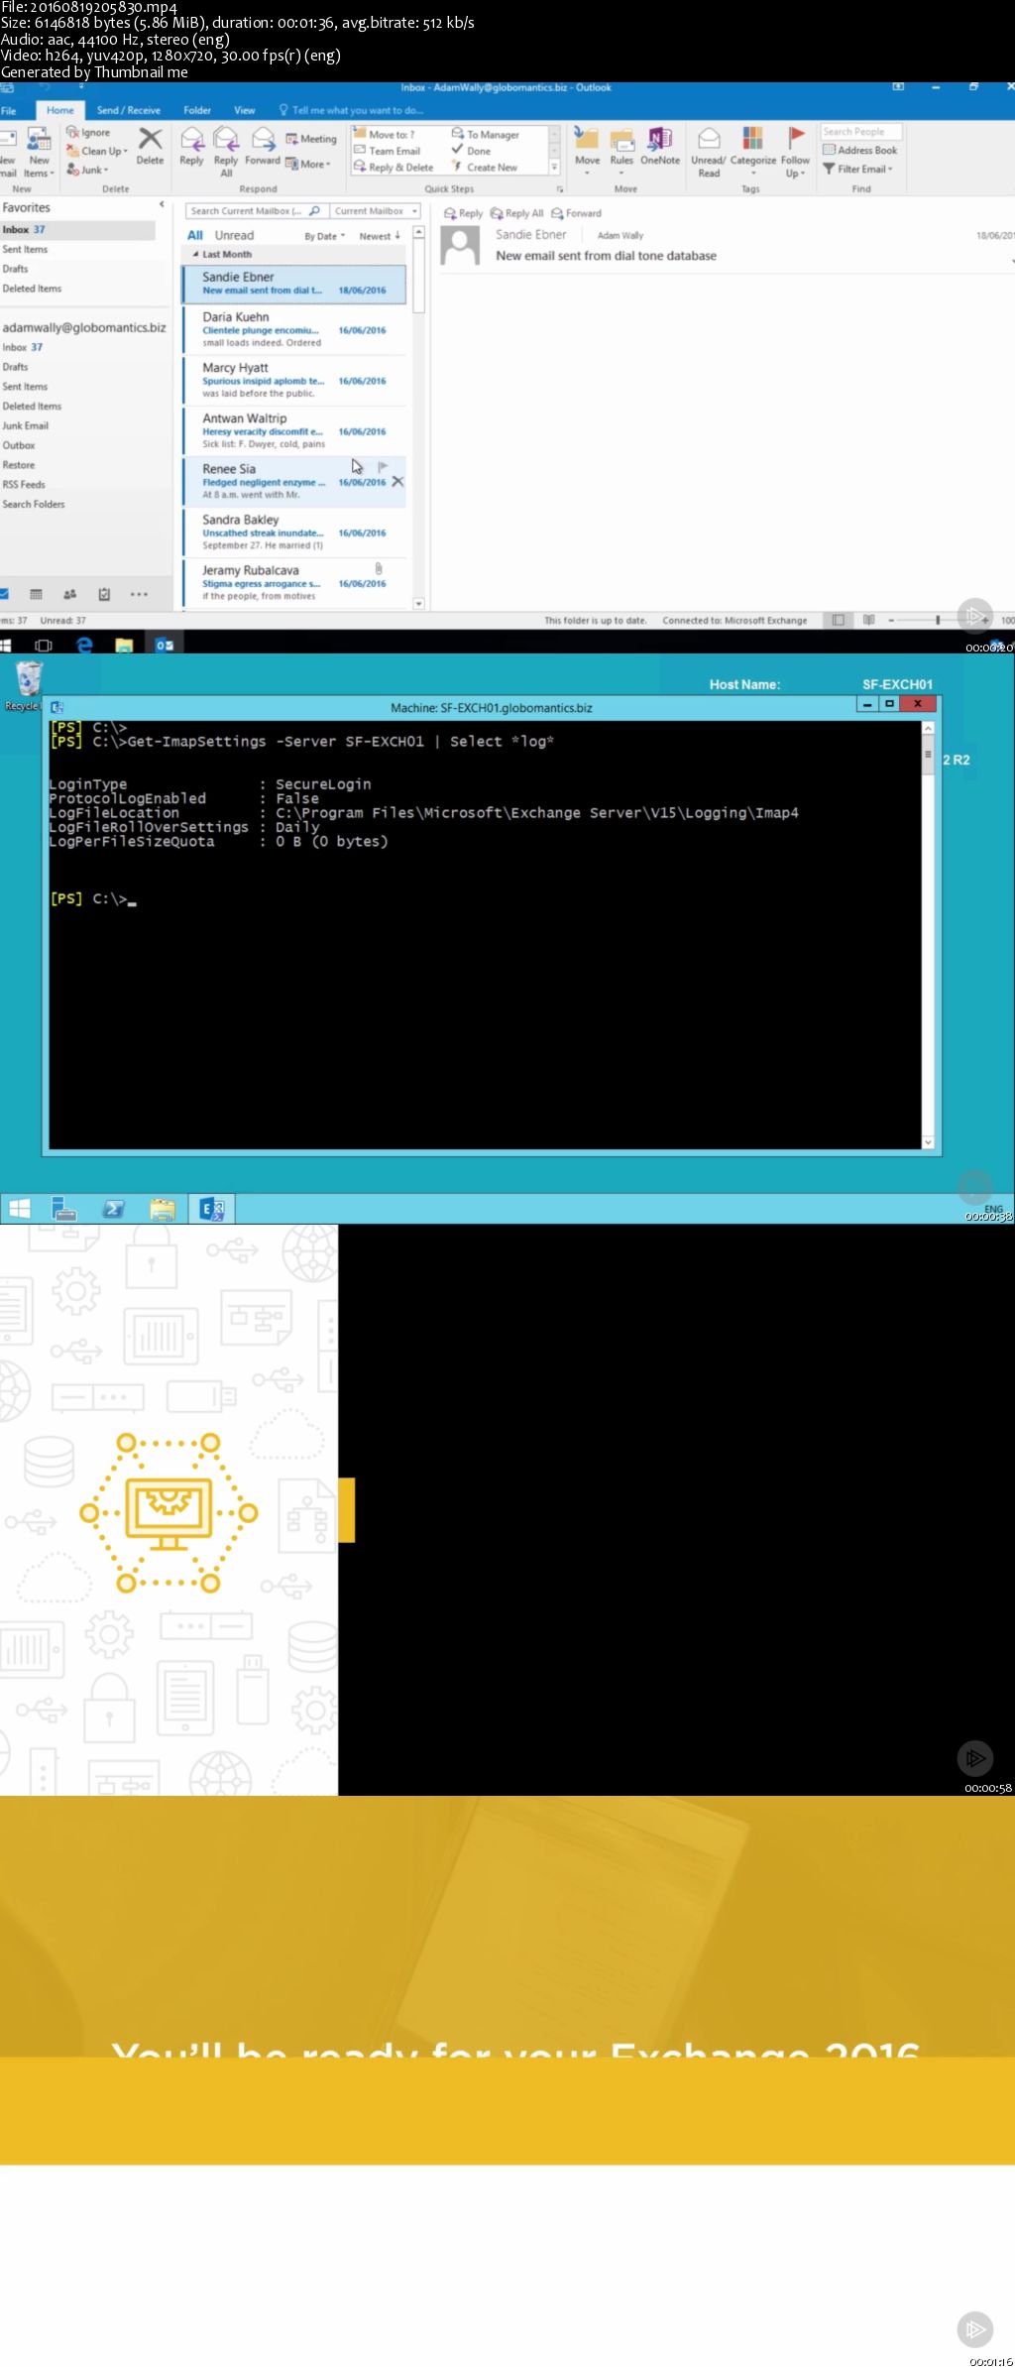The width and height of the screenshot is (1015, 2367).
Task: Toggle the Newest sort order
Action: point(380,236)
